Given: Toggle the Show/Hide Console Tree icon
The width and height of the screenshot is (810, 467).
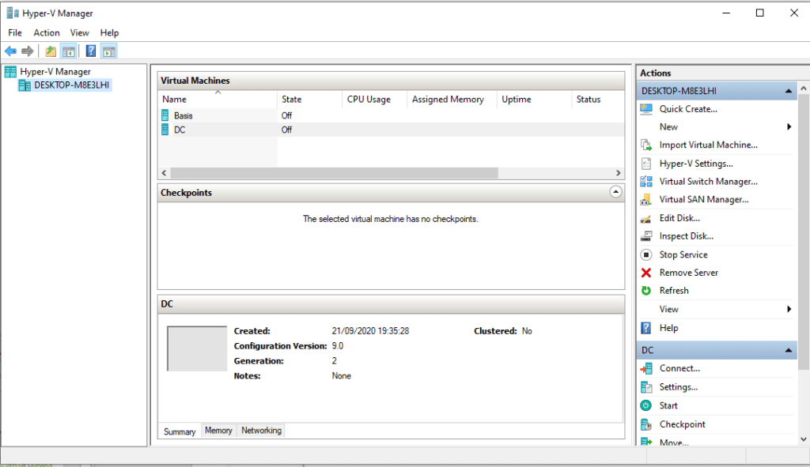Looking at the screenshot, I should tap(69, 51).
